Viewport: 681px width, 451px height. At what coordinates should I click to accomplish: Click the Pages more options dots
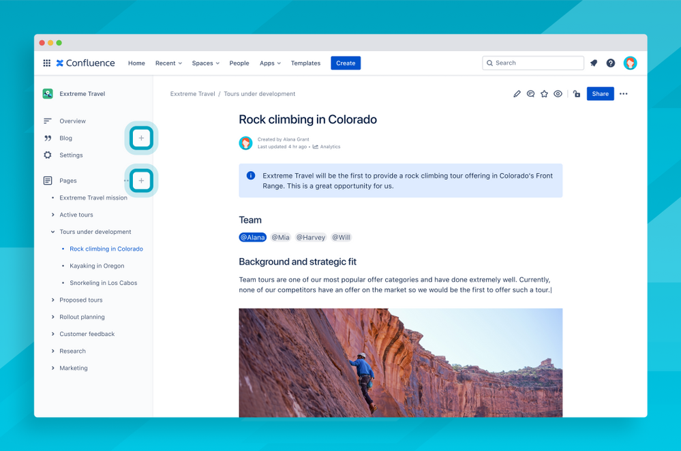click(x=126, y=181)
